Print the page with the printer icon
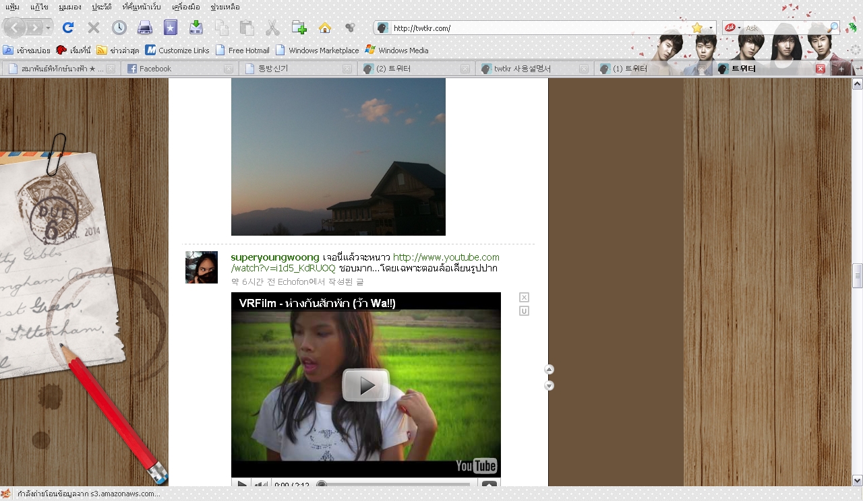Screen dimensions: 863x501 (145, 28)
